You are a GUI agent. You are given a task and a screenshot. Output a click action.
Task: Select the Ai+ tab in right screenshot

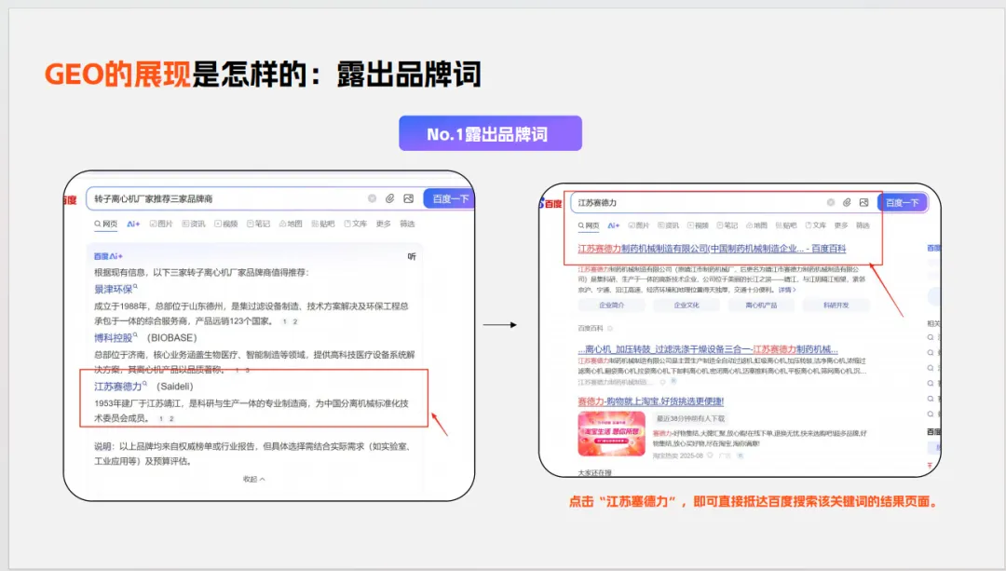click(614, 225)
